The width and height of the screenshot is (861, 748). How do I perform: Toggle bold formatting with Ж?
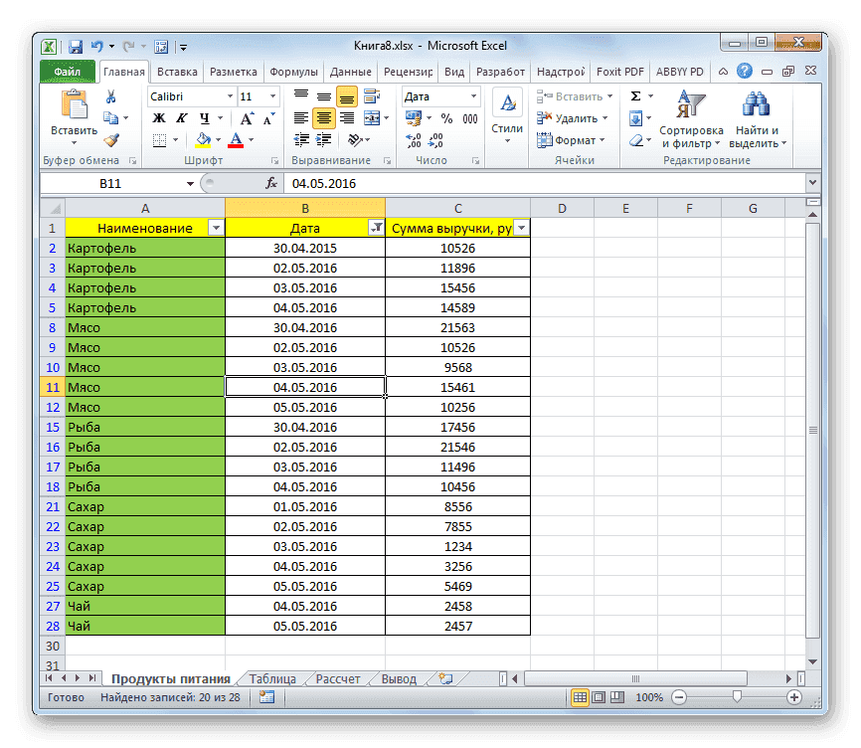tap(158, 116)
